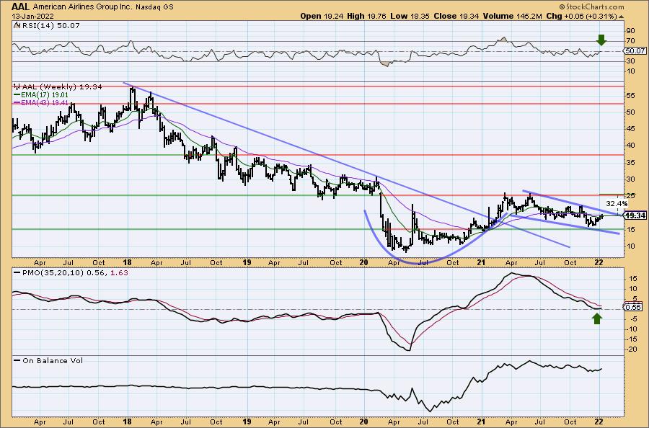The image size is (649, 428).
Task: Click the RSI(14) 50.07 indicator label
Action: [x=50, y=25]
